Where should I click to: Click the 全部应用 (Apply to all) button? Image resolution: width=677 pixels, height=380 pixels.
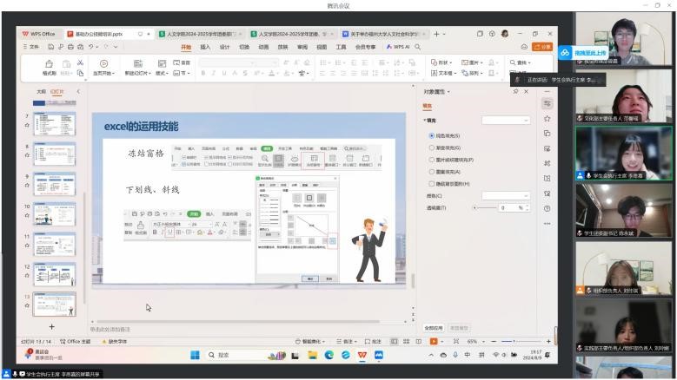tap(434, 328)
